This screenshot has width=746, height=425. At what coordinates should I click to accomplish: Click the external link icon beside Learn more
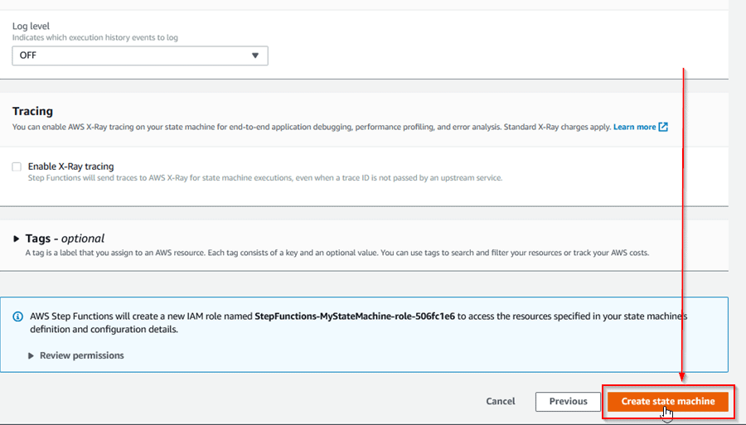[663, 127]
